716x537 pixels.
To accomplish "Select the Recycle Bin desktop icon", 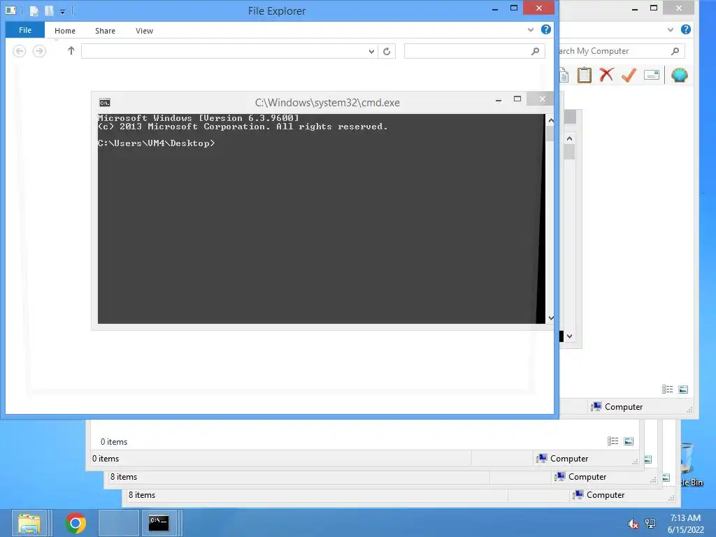I will point(692,464).
